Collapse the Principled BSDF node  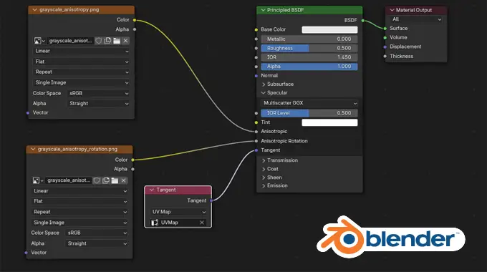point(263,10)
